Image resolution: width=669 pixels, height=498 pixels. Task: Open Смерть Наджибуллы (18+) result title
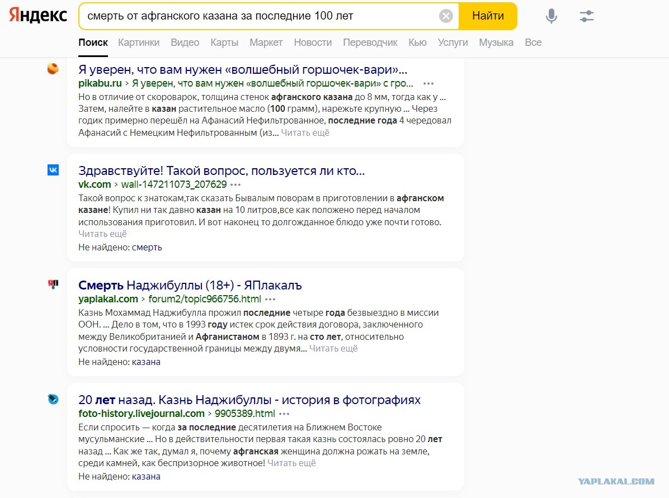point(190,285)
